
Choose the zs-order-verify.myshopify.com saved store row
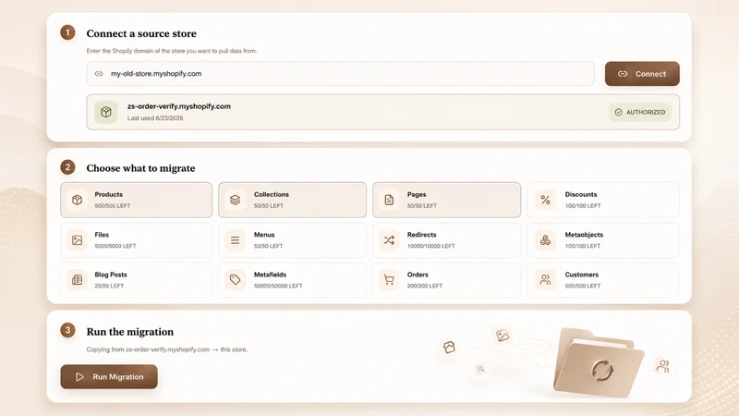pos(382,112)
